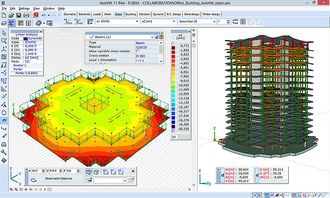Click zoom to fit icon on bottom bar
Viewport: 330px width, 198px height.
point(21,189)
